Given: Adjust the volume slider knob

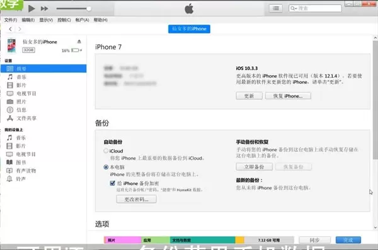Looking at the screenshot, I should pos(89,9).
